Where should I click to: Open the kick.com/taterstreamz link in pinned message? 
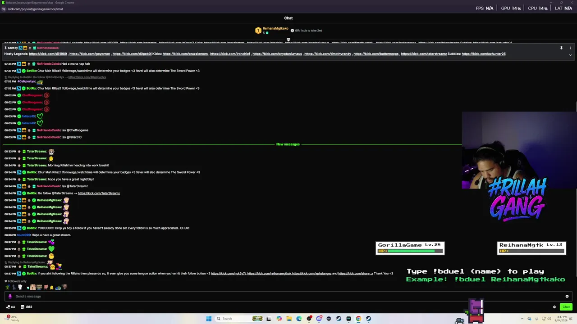pyautogui.click(x=424, y=54)
